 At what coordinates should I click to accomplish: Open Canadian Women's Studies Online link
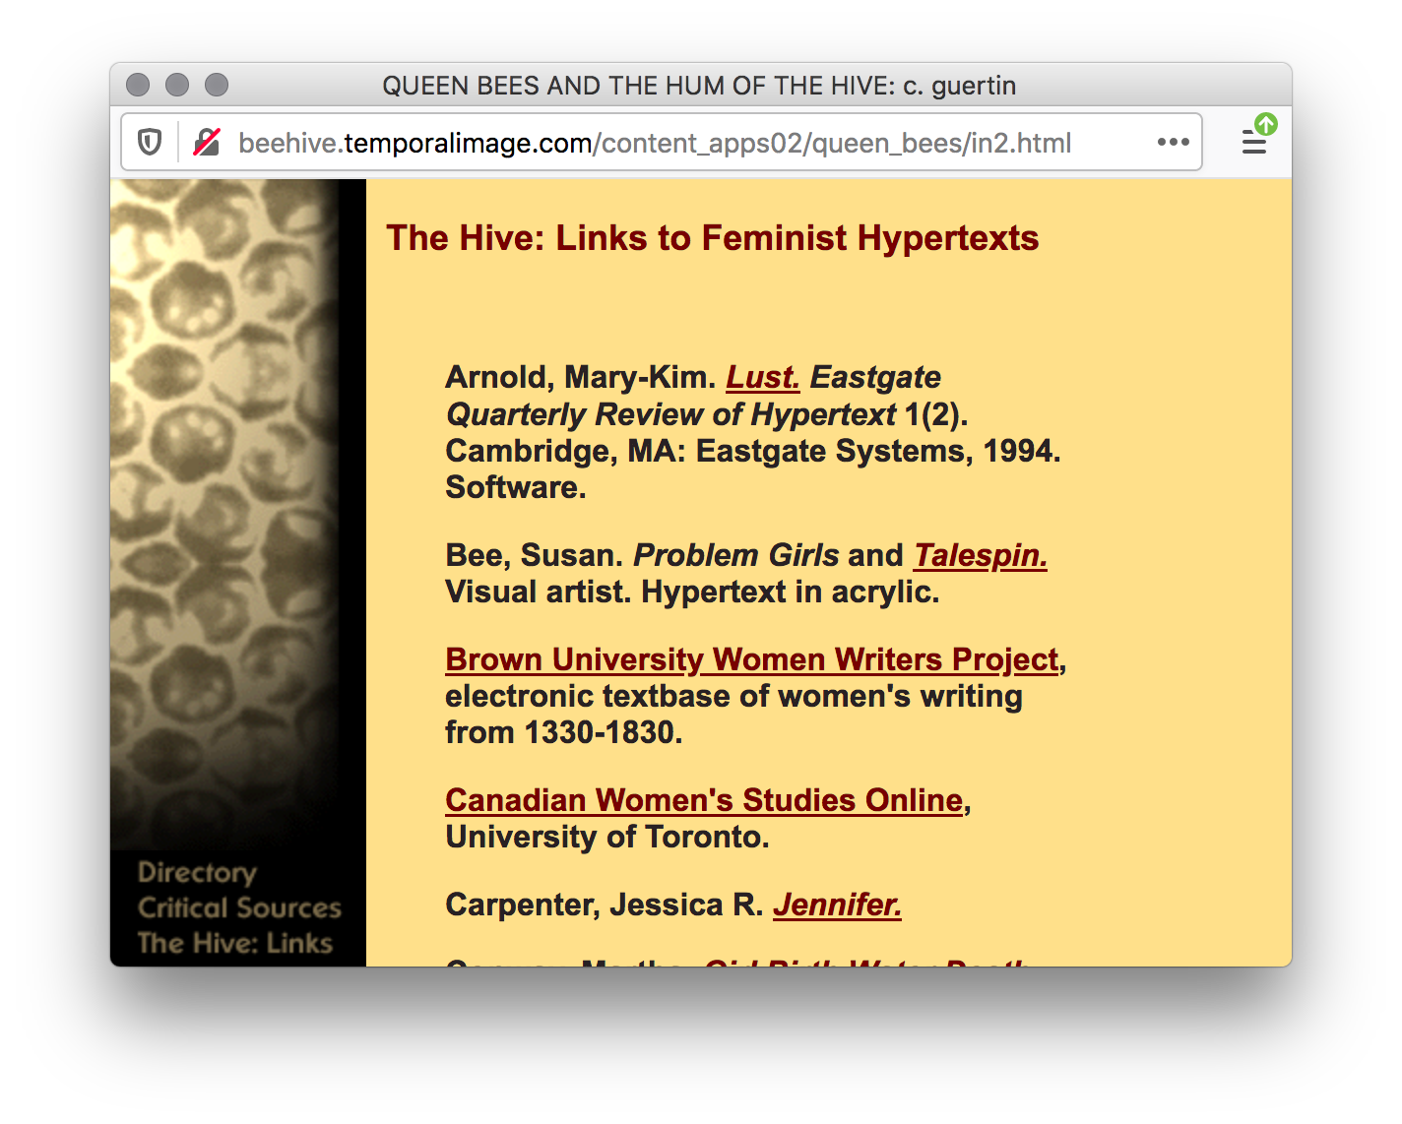[x=704, y=800]
